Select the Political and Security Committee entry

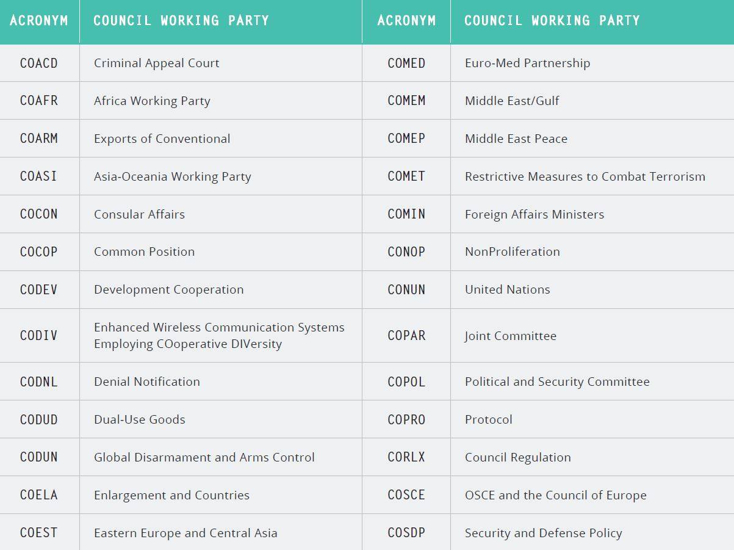click(557, 382)
